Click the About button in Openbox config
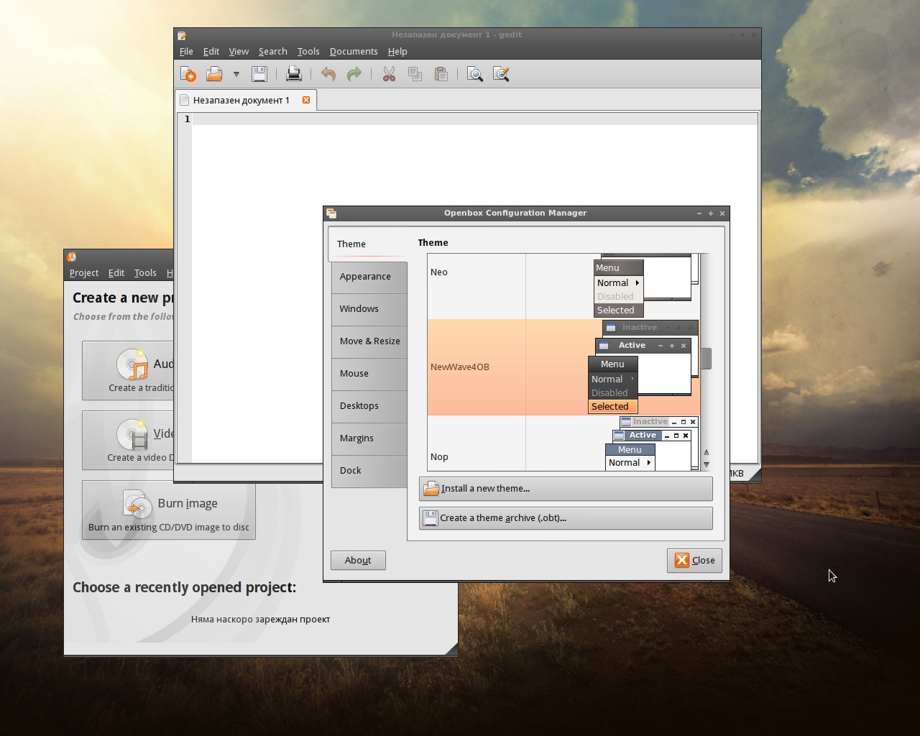920x736 pixels. click(x=358, y=561)
